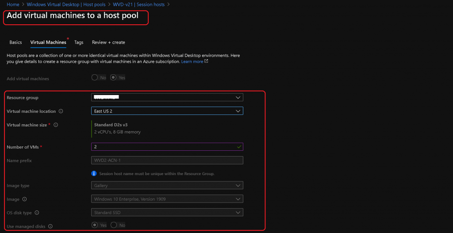Screen dimensions: 453x233
Task: Click 2 vCPU's, 8 GiB memory text
Action: point(117,132)
